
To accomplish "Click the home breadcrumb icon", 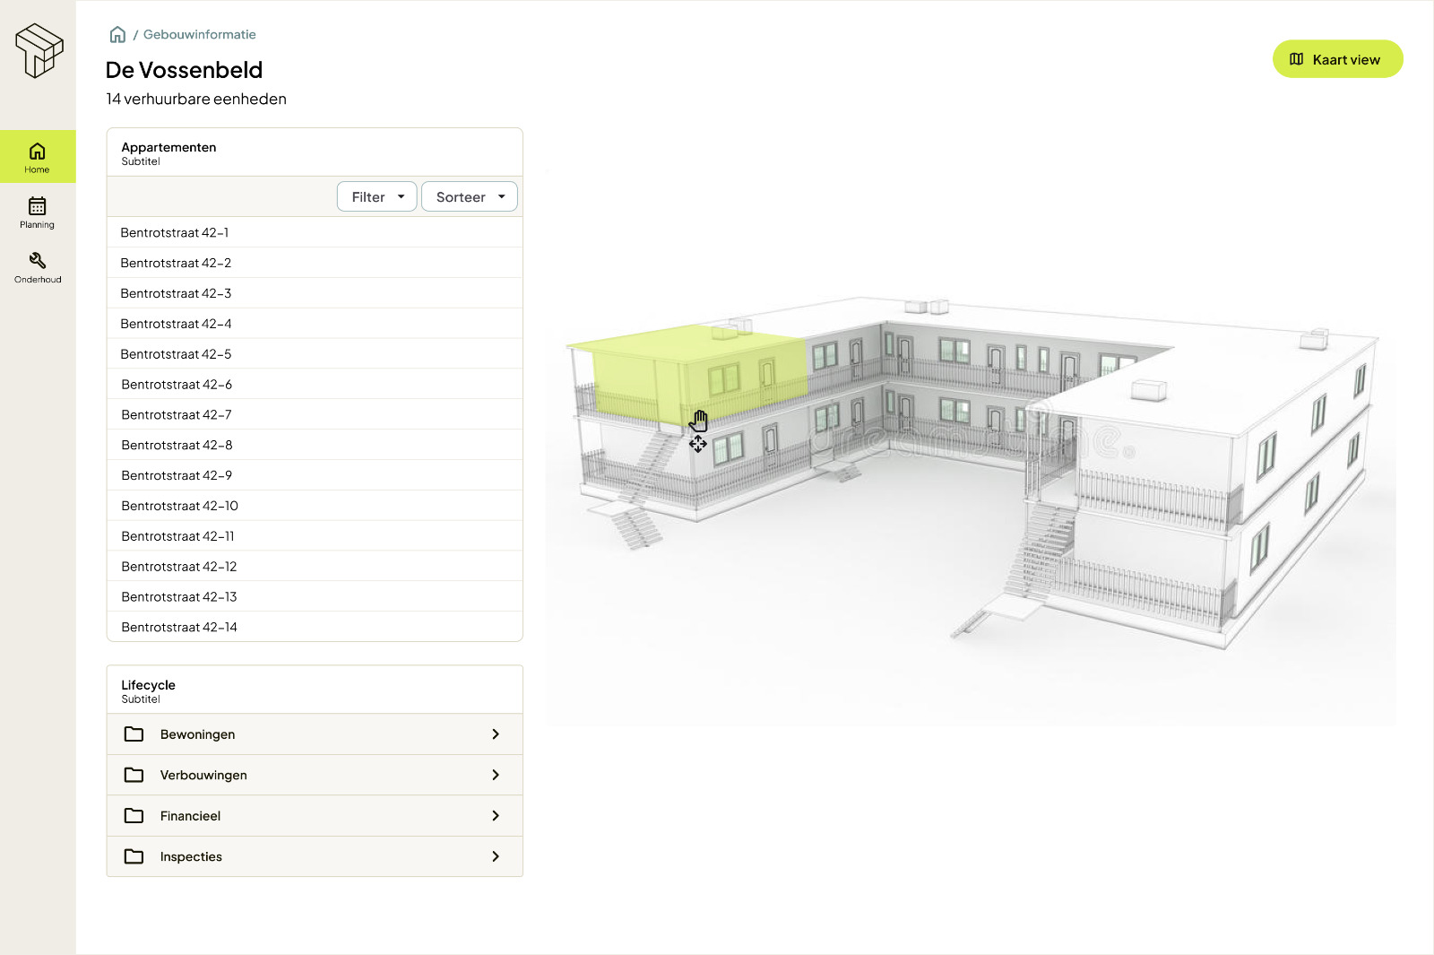I will coord(117,35).
